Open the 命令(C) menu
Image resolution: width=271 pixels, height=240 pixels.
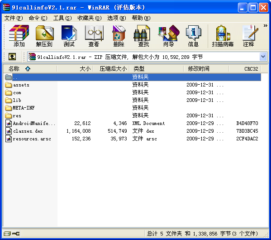coord(38,18)
